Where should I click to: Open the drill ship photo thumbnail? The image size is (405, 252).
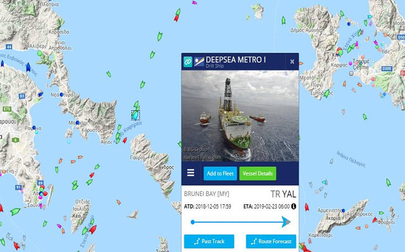point(240,116)
